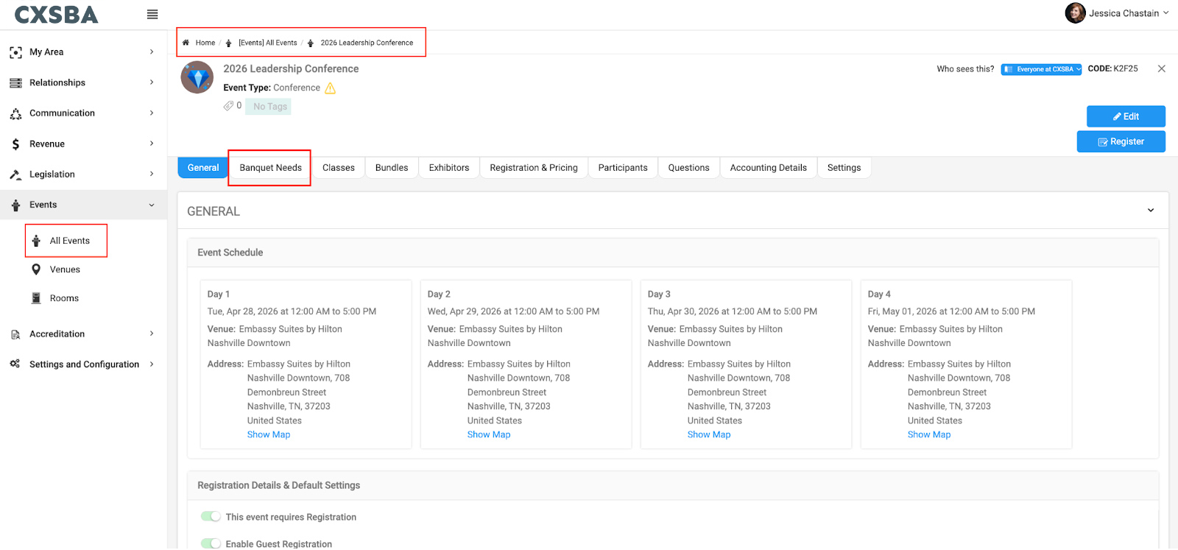Click Show Map link under Day 1
Image resolution: width=1178 pixels, height=550 pixels.
268,434
